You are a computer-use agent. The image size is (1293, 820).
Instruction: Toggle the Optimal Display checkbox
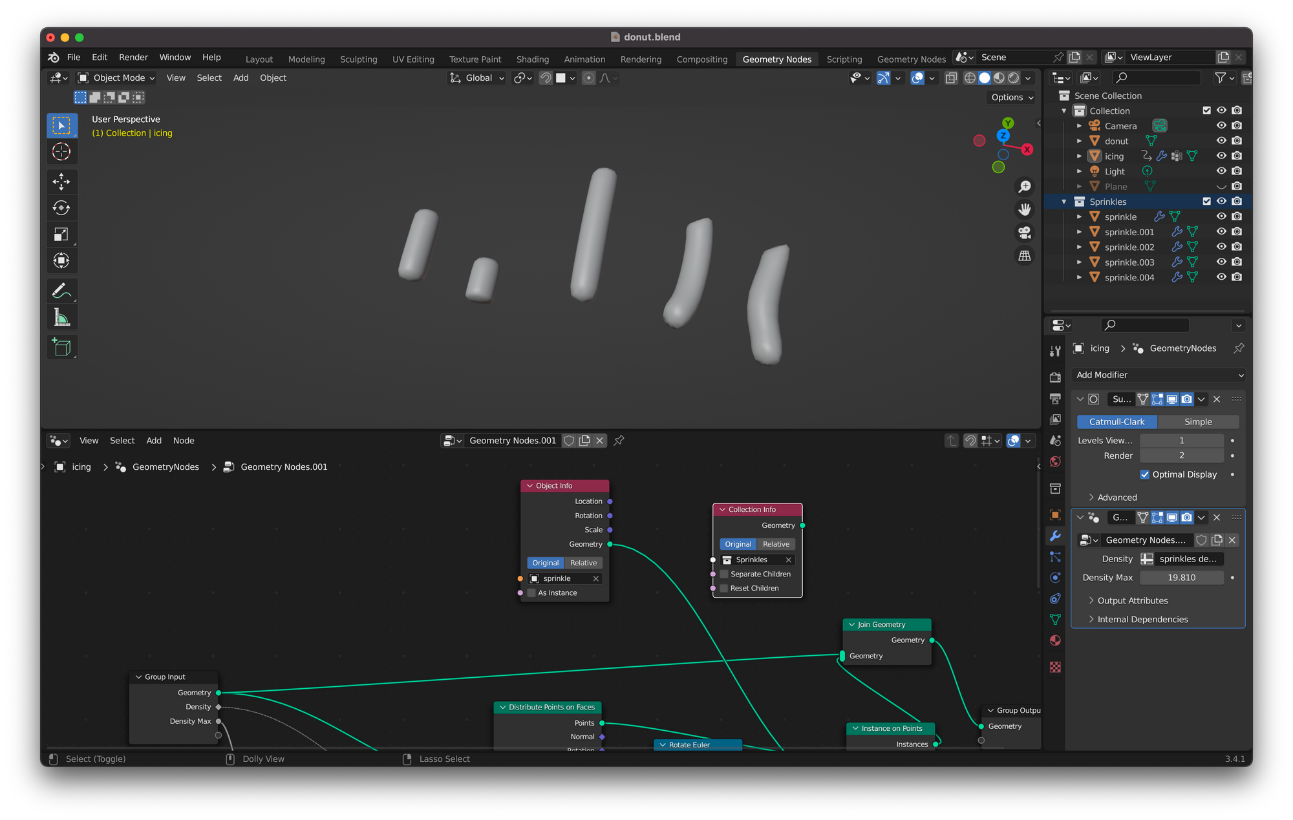(x=1145, y=474)
